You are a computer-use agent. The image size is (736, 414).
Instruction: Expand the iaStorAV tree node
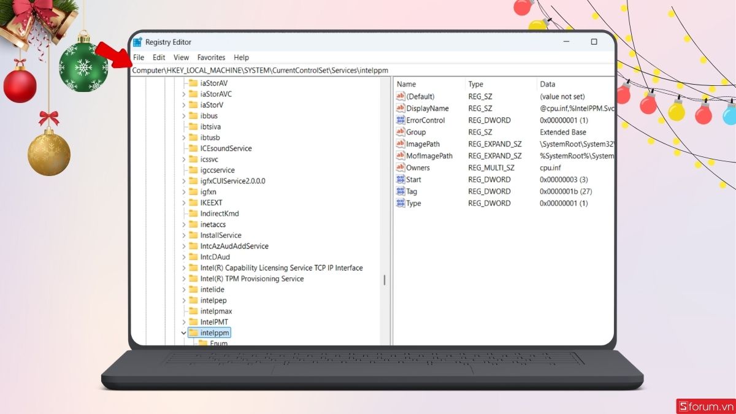click(184, 83)
